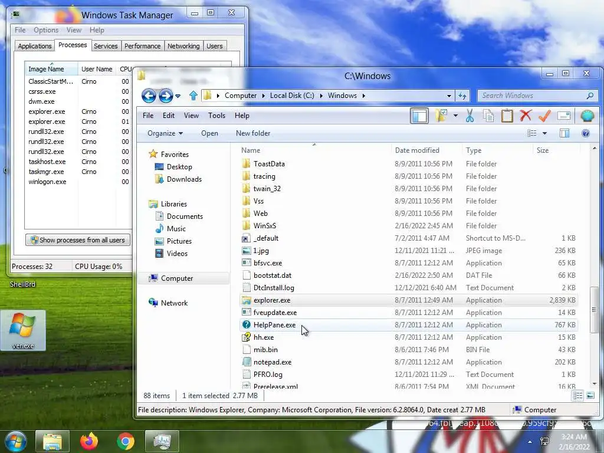Select Desktop under Favorites
The image size is (604, 453).
click(173, 167)
